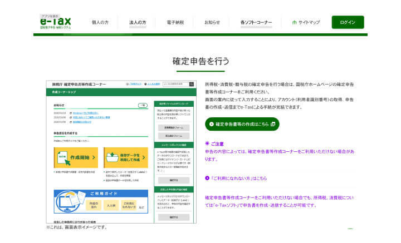Click the サイトマップ tree icon

[295, 23]
